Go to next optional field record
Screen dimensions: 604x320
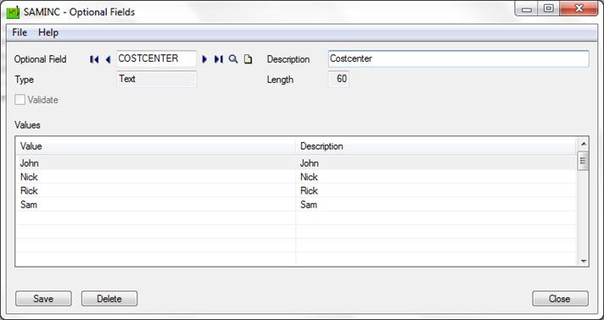[x=204, y=59]
